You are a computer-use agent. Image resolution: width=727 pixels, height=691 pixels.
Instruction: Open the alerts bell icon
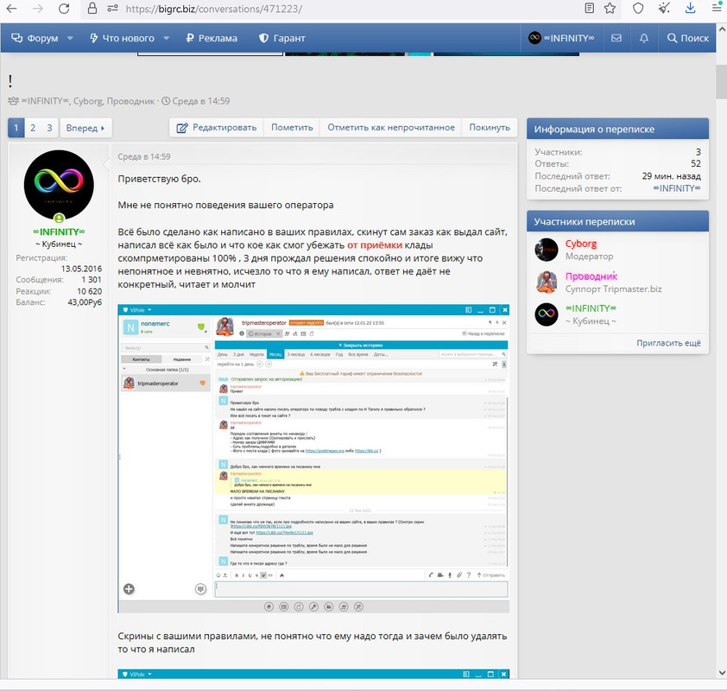[644, 38]
